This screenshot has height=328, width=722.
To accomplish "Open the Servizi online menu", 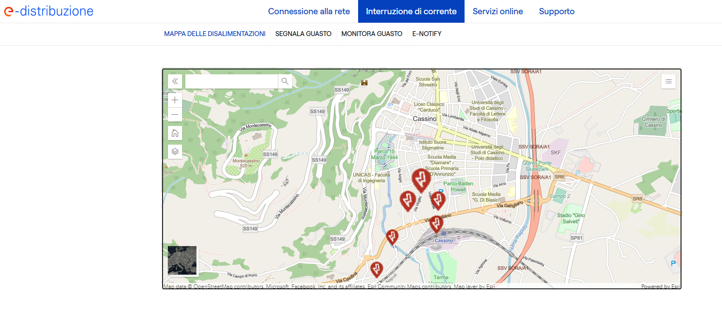I will (x=498, y=12).
